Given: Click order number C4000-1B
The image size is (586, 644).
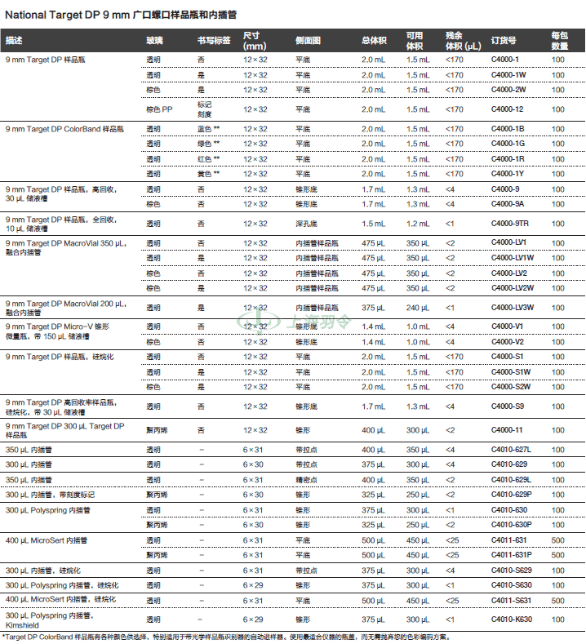Looking at the screenshot, I should 508,129.
